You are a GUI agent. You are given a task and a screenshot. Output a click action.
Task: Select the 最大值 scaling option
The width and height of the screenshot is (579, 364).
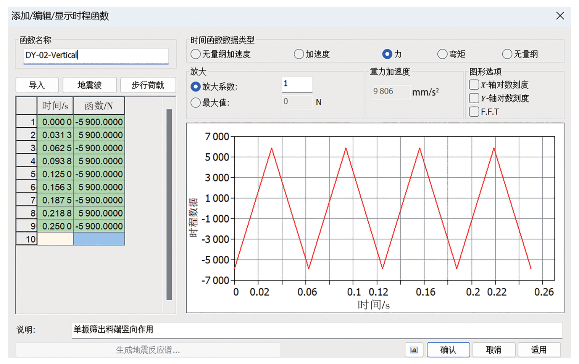[x=196, y=103]
